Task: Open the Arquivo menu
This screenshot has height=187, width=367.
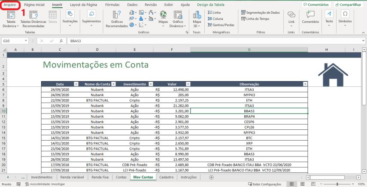Action: pos(10,5)
